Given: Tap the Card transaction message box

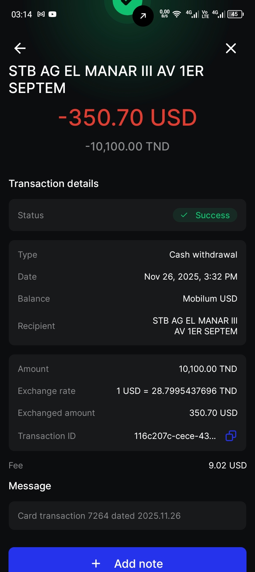Looking at the screenshot, I should tap(127, 516).
